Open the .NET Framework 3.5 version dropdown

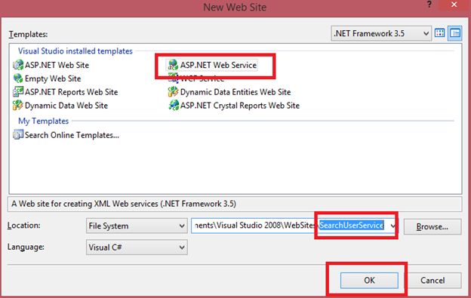point(381,33)
